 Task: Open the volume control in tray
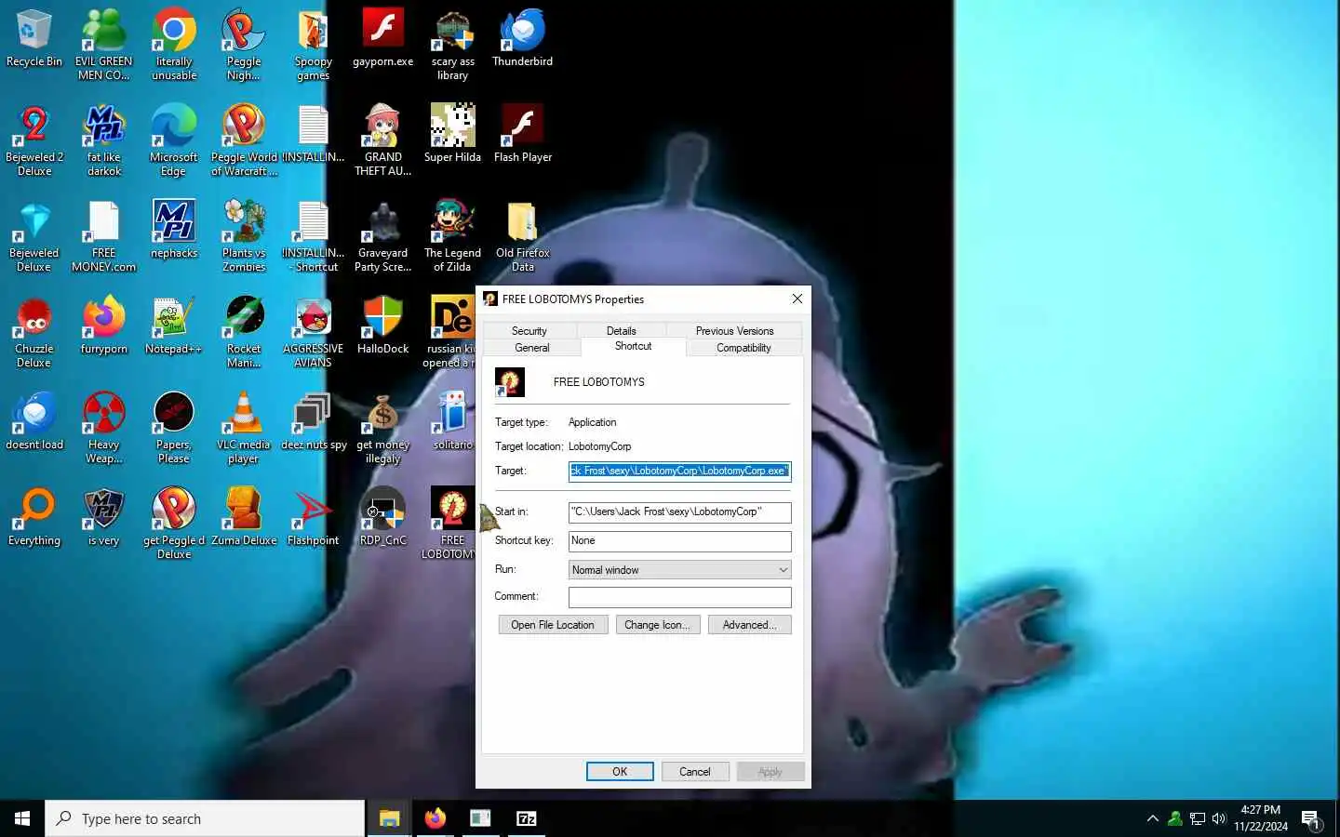coord(1219,818)
